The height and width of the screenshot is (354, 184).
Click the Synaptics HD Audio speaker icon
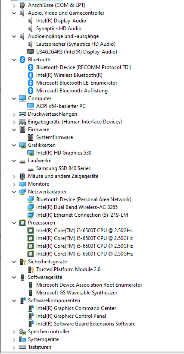click(30, 28)
